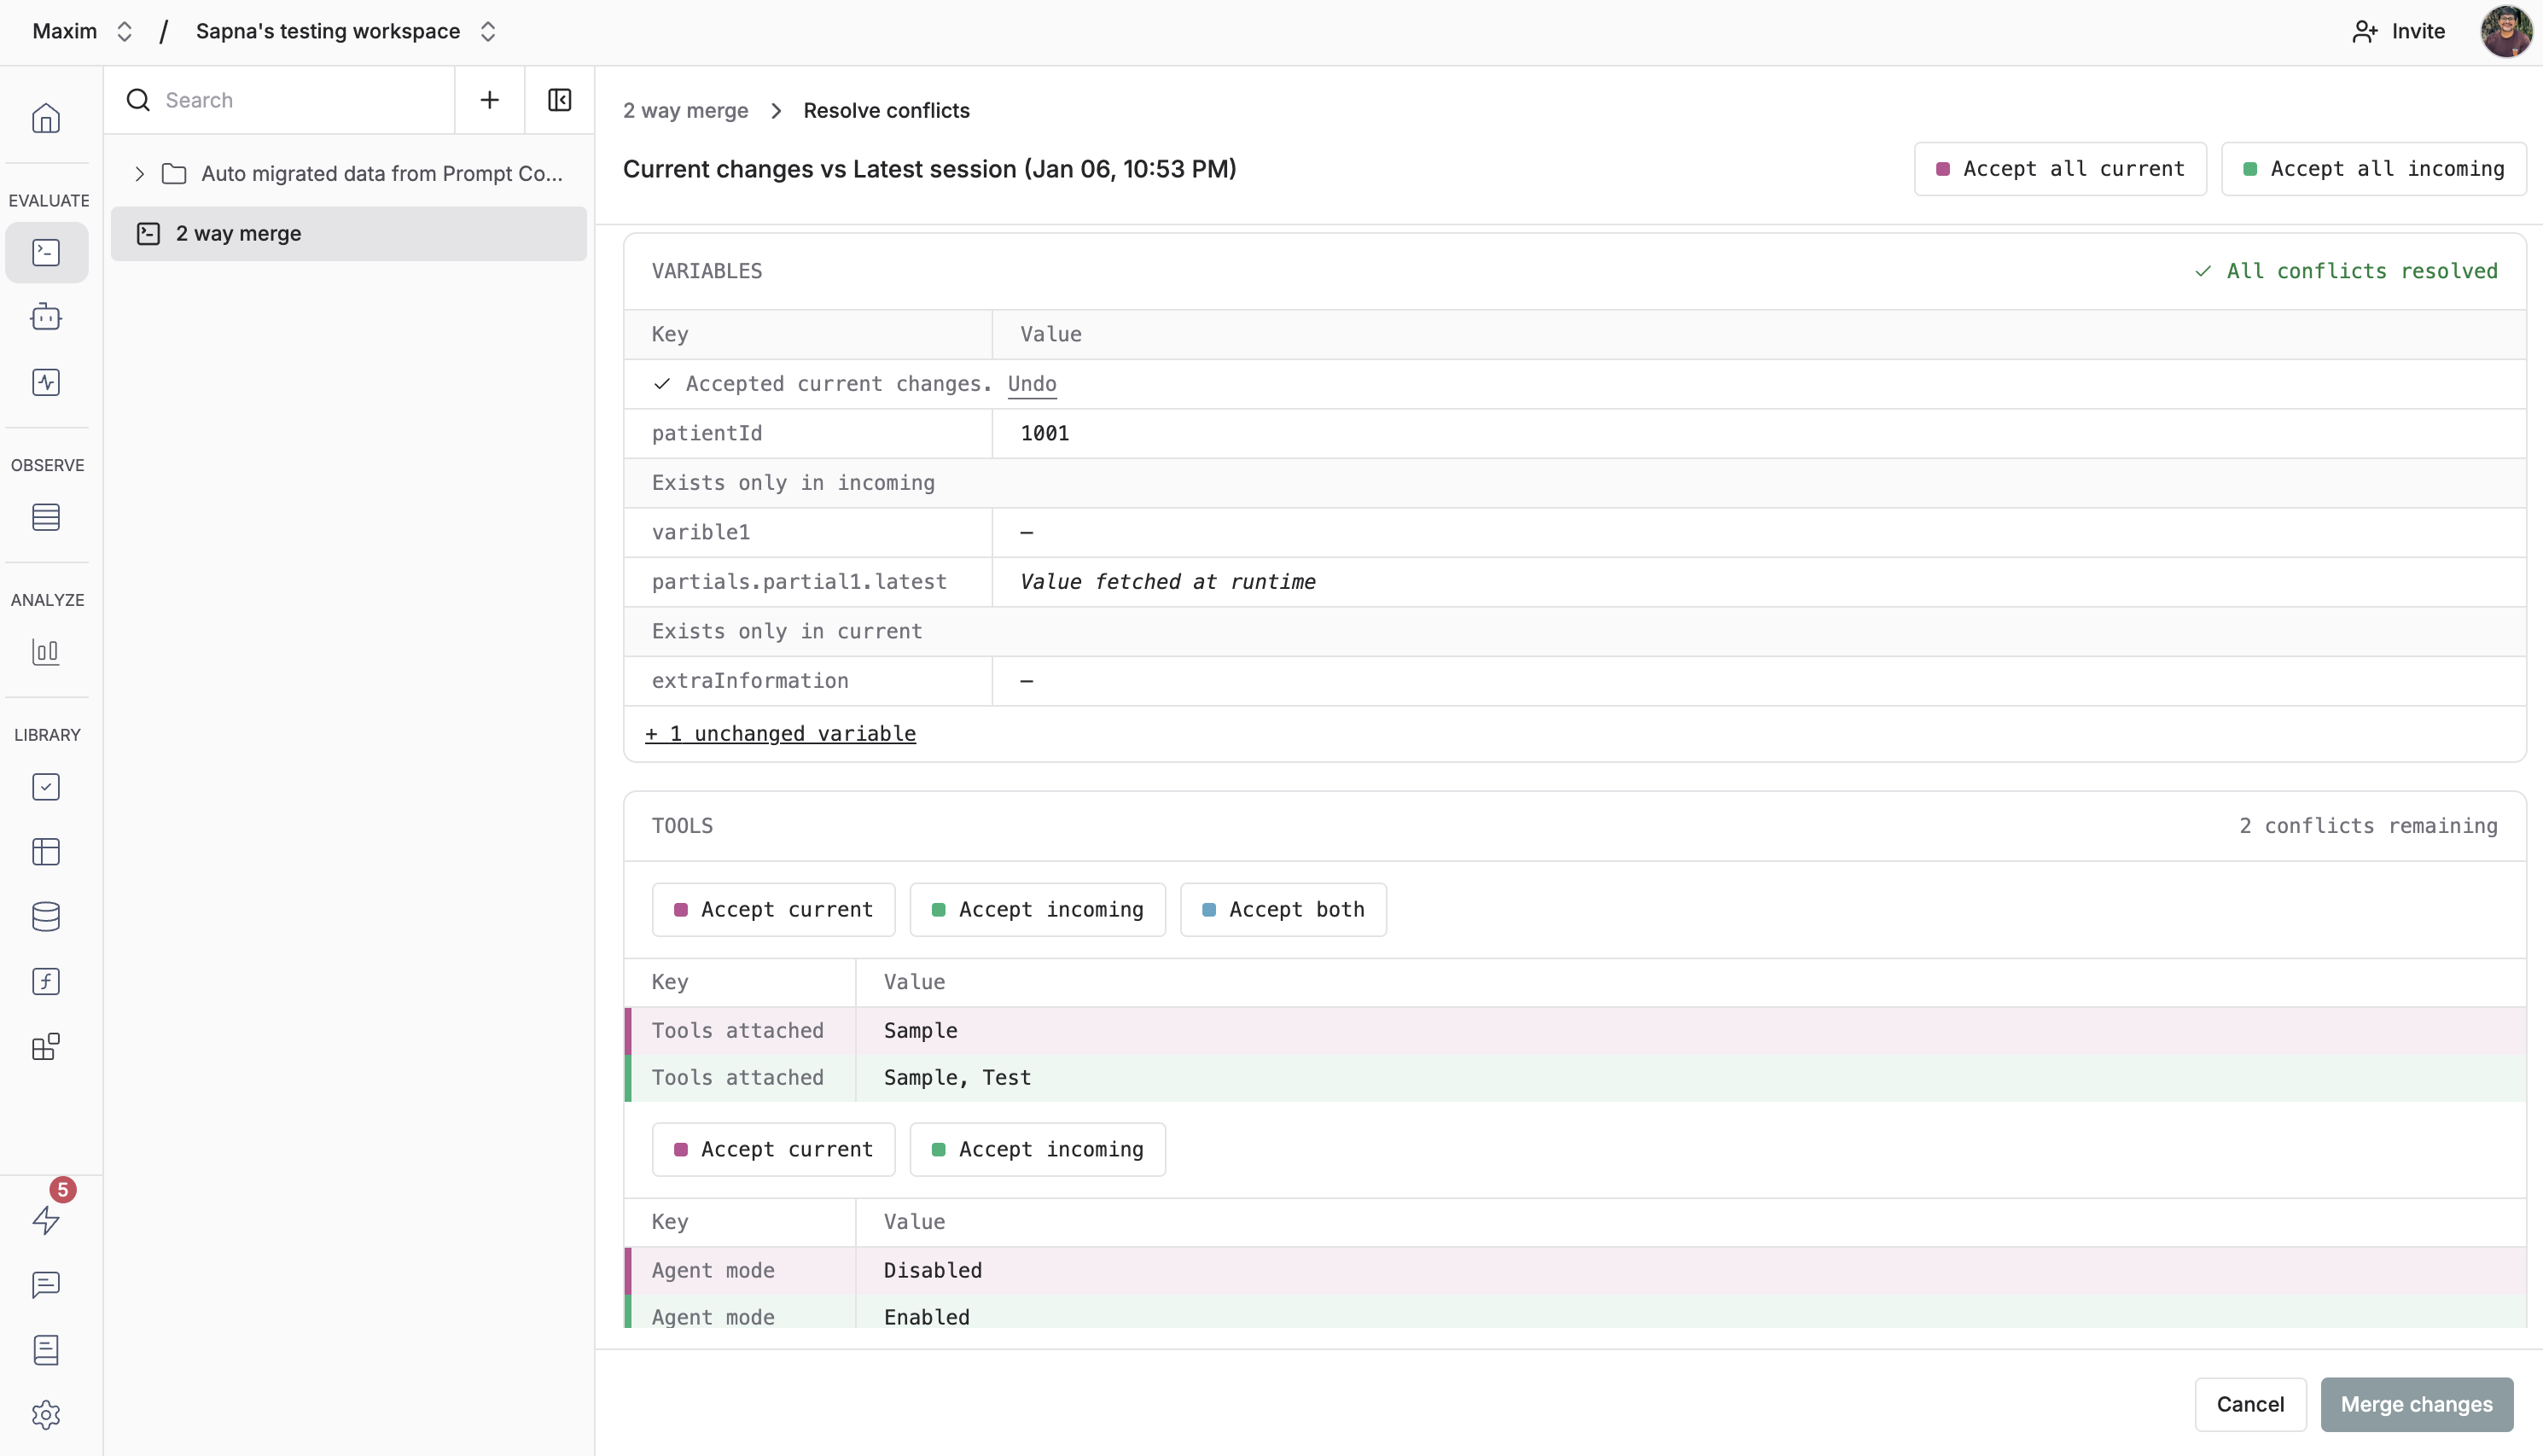This screenshot has height=1456, width=2543.
Task: Open the Home icon in sidebar
Action: (x=46, y=118)
